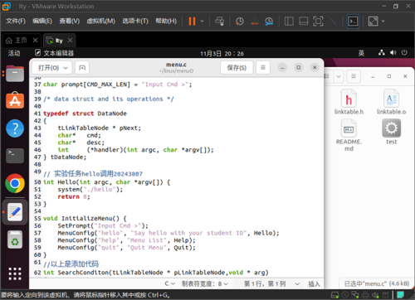Launch Ubuntu Software from dock
The height and width of the screenshot is (300, 415).
coord(15,100)
